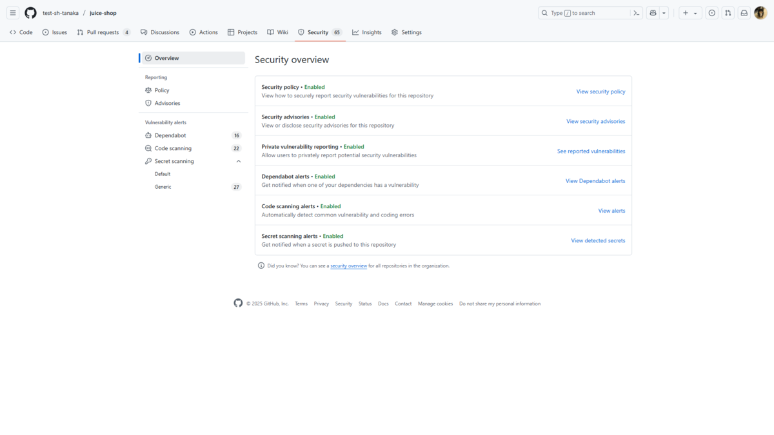Click the Code scanning count badge 22
This screenshot has width=774, height=435.
tap(237, 148)
